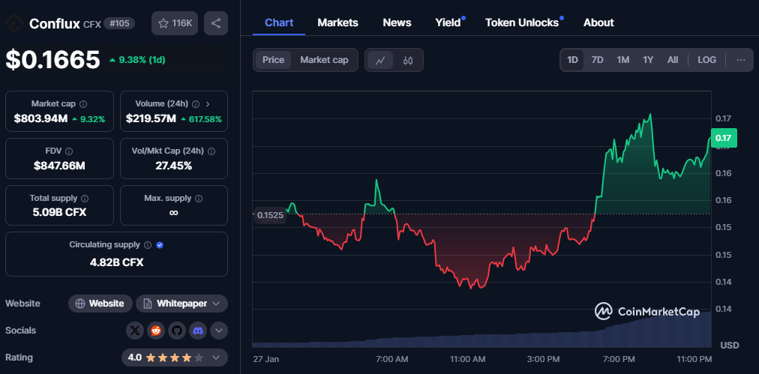Toggle LOG scale on chart
The width and height of the screenshot is (759, 374).
click(x=706, y=60)
